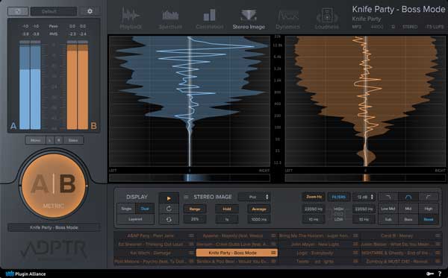Click the orange stereo balance bar under right graph
Screen dimensions: 448x278
(x=365, y=177)
